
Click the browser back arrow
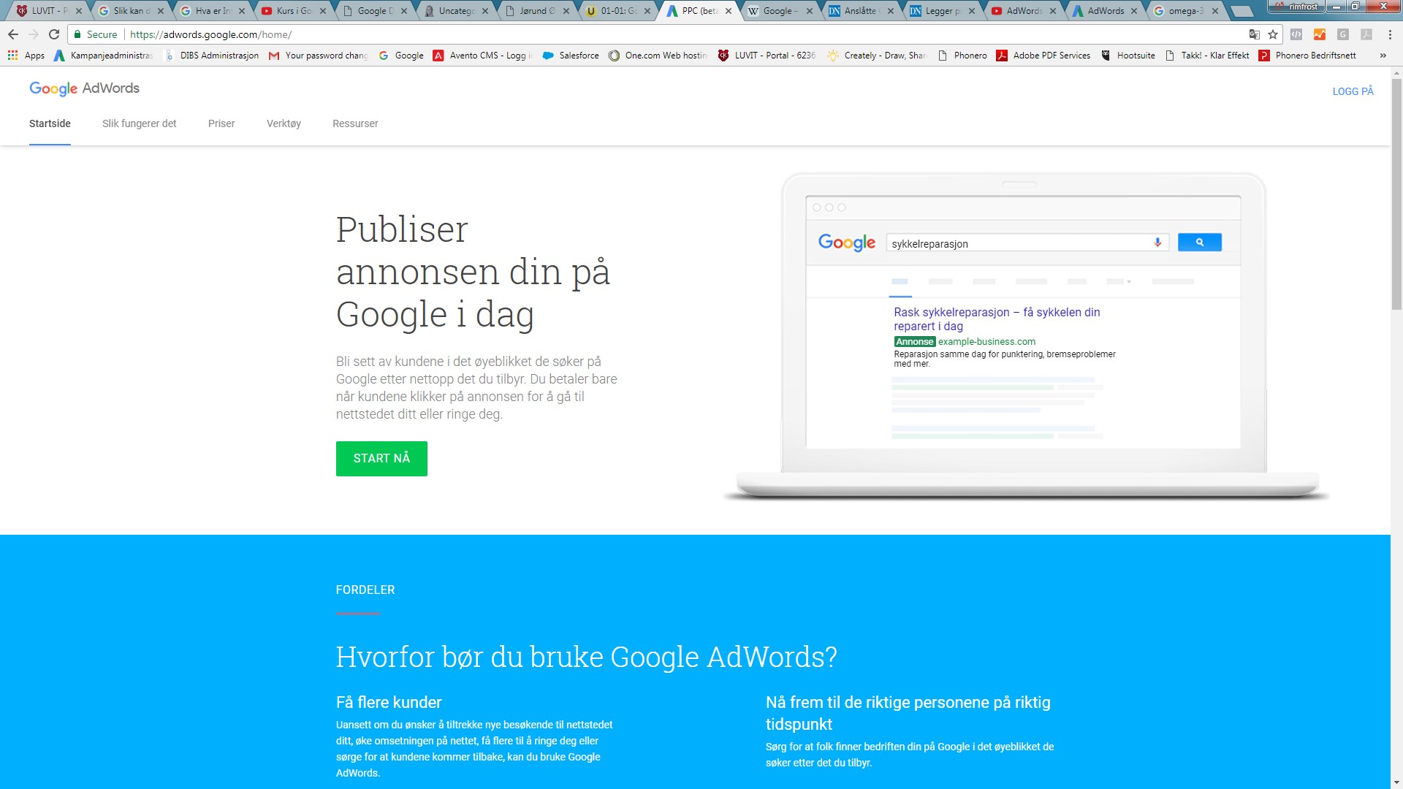pos(13,34)
